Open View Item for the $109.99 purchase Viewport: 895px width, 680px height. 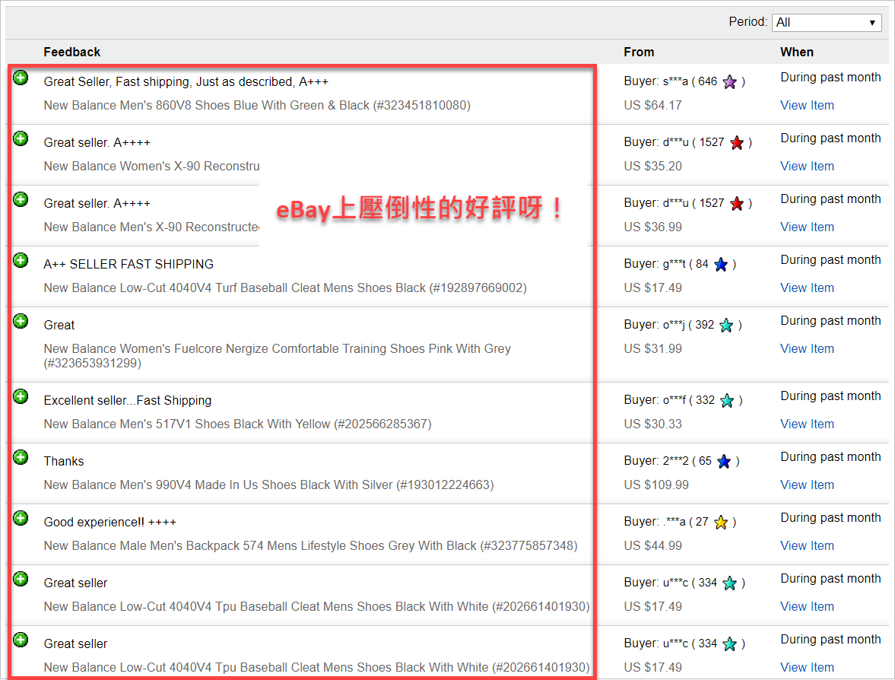click(x=807, y=485)
